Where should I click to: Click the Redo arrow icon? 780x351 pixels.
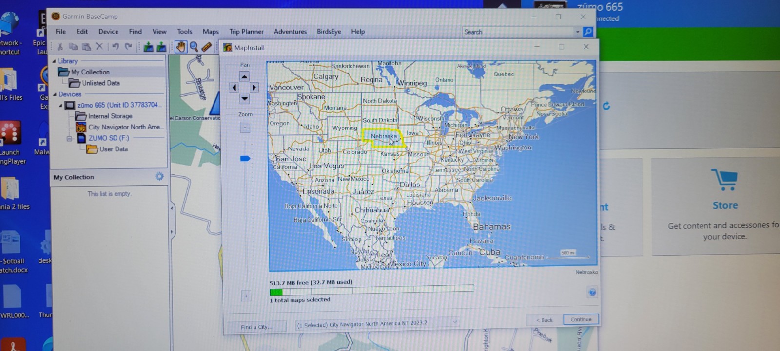(x=128, y=47)
